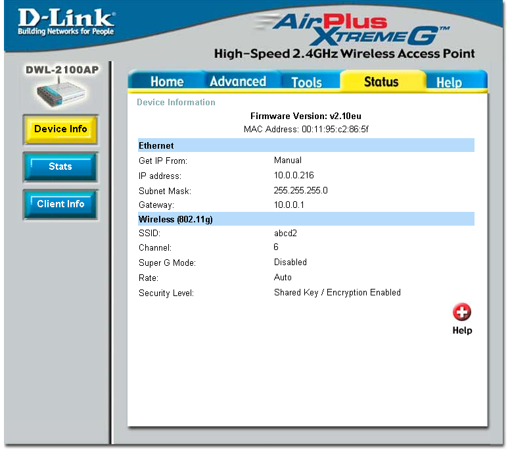This screenshot has height=452, width=510.
Task: Click Shared Key / Encryption Enabled text
Action: coord(337,292)
